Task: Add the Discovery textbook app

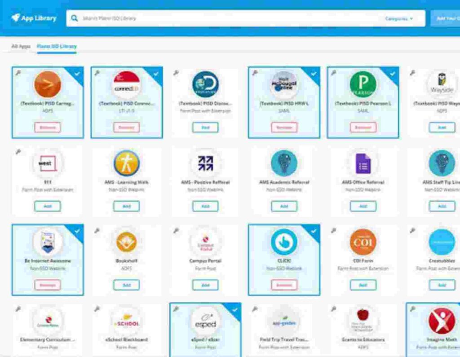Action: coord(205,128)
